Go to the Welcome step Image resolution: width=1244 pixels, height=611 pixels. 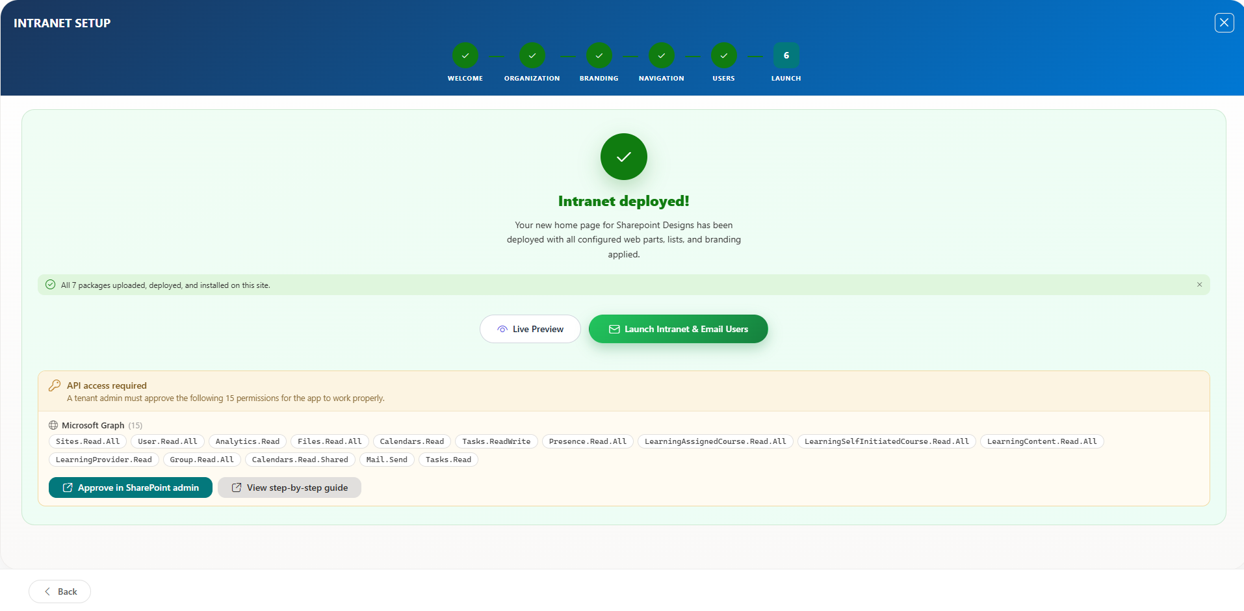coord(465,56)
